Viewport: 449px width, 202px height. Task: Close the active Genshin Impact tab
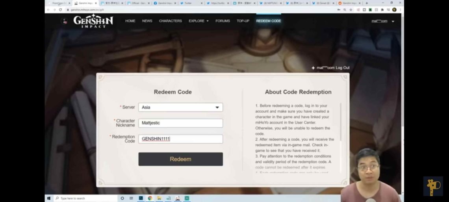96,3
